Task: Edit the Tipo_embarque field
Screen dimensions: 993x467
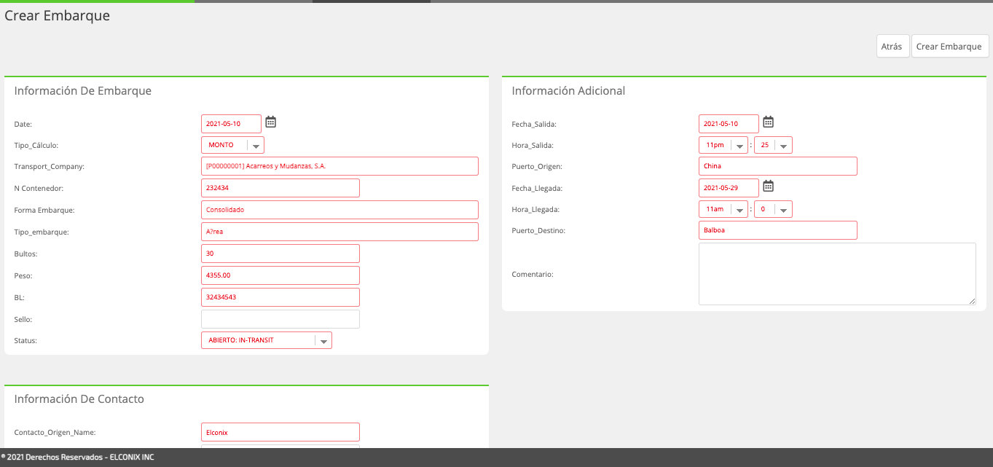Action: click(339, 232)
